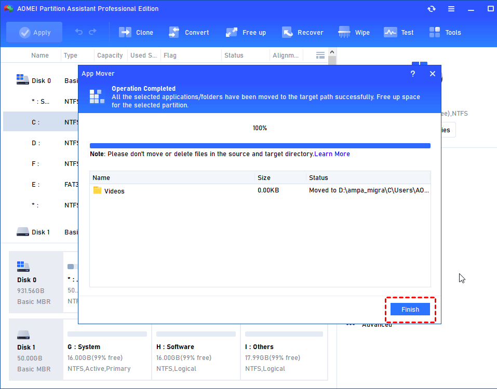Click the App Mover grid icon in header
The width and height of the screenshot is (497, 389).
[x=97, y=96]
